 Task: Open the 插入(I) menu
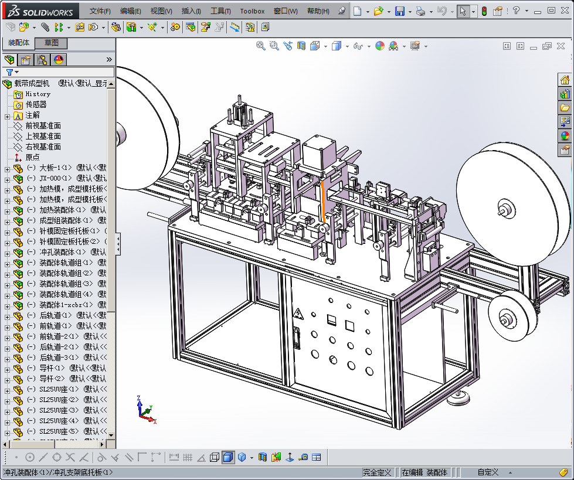[x=191, y=11]
